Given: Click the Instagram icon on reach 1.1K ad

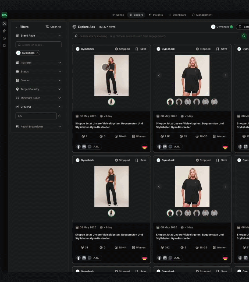Looking at the screenshot, I should coord(165,147).
